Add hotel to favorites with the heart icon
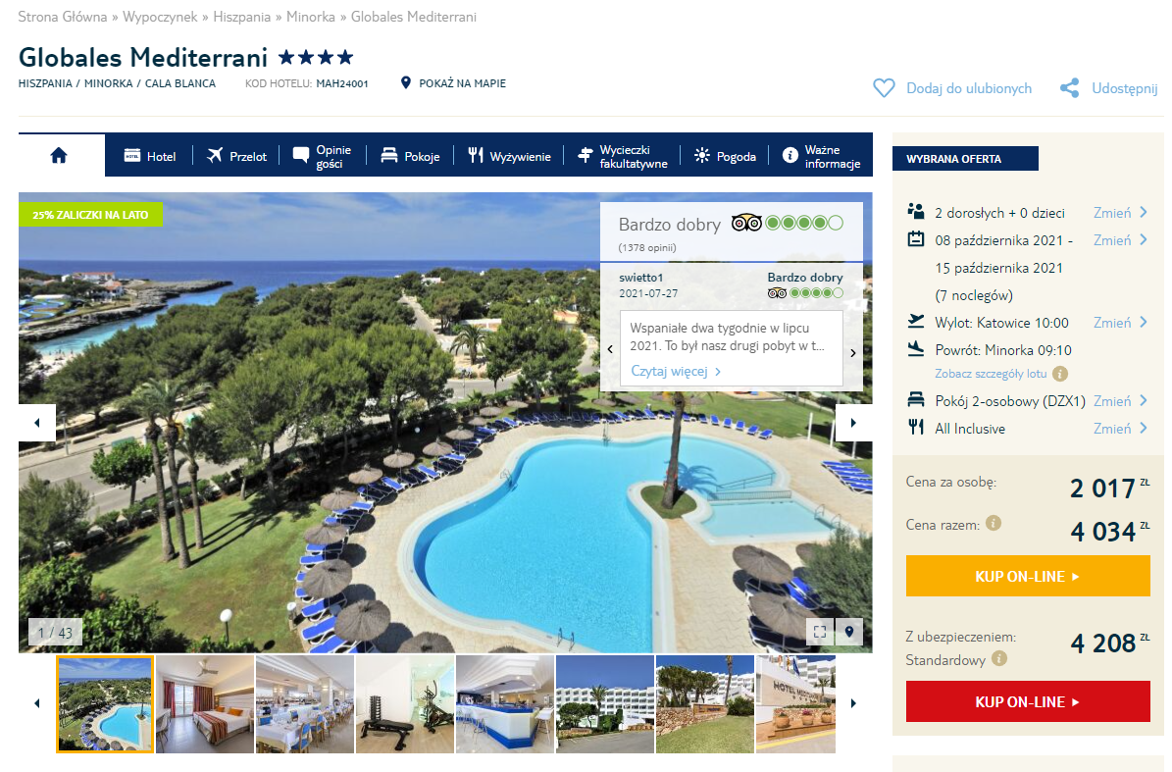The image size is (1172, 772). click(884, 88)
